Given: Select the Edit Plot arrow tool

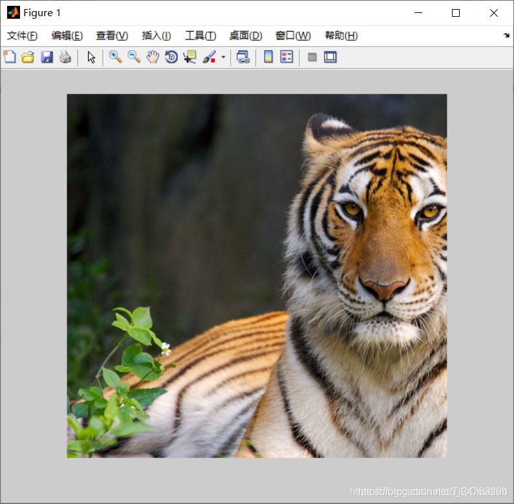Looking at the screenshot, I should coord(91,57).
